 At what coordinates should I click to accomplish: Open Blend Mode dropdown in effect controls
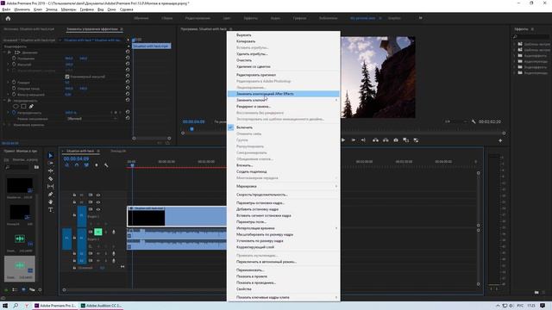(x=91, y=119)
